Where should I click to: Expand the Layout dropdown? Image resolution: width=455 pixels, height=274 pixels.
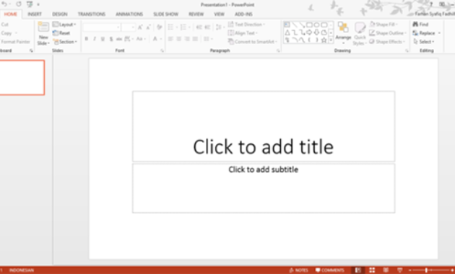64,25
